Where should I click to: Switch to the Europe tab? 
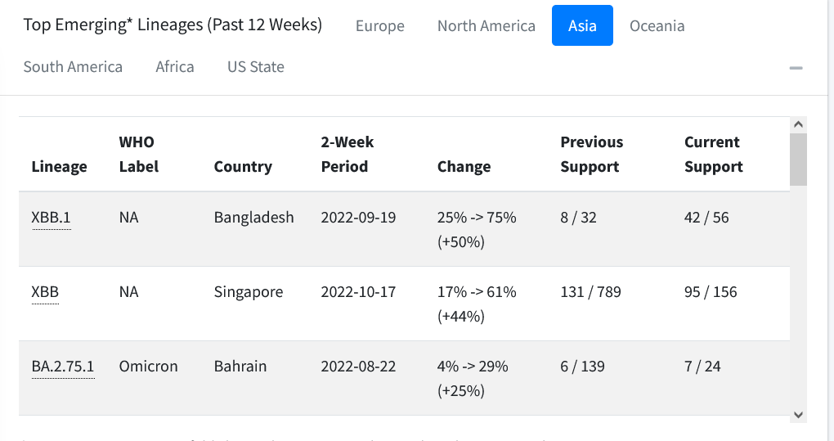(379, 25)
